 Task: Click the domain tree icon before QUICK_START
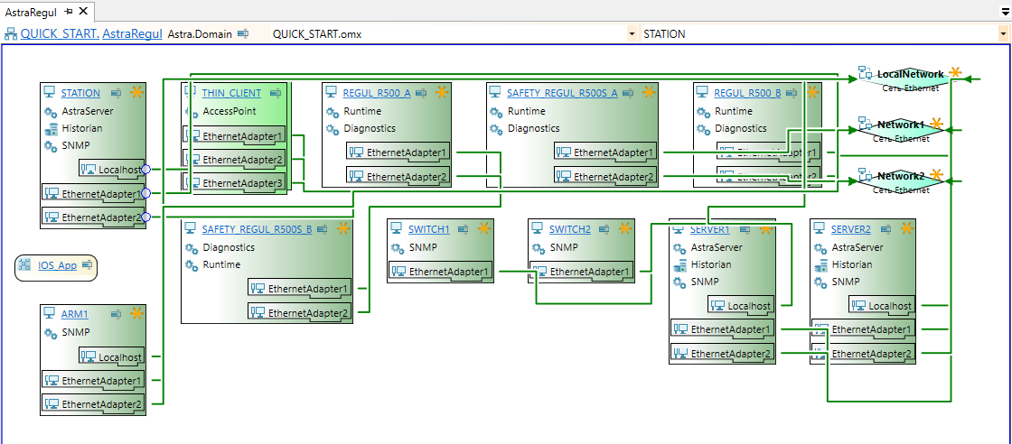(11, 34)
